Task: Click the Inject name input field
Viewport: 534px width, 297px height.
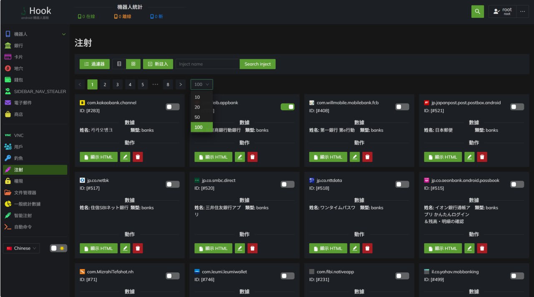Action: [x=207, y=64]
